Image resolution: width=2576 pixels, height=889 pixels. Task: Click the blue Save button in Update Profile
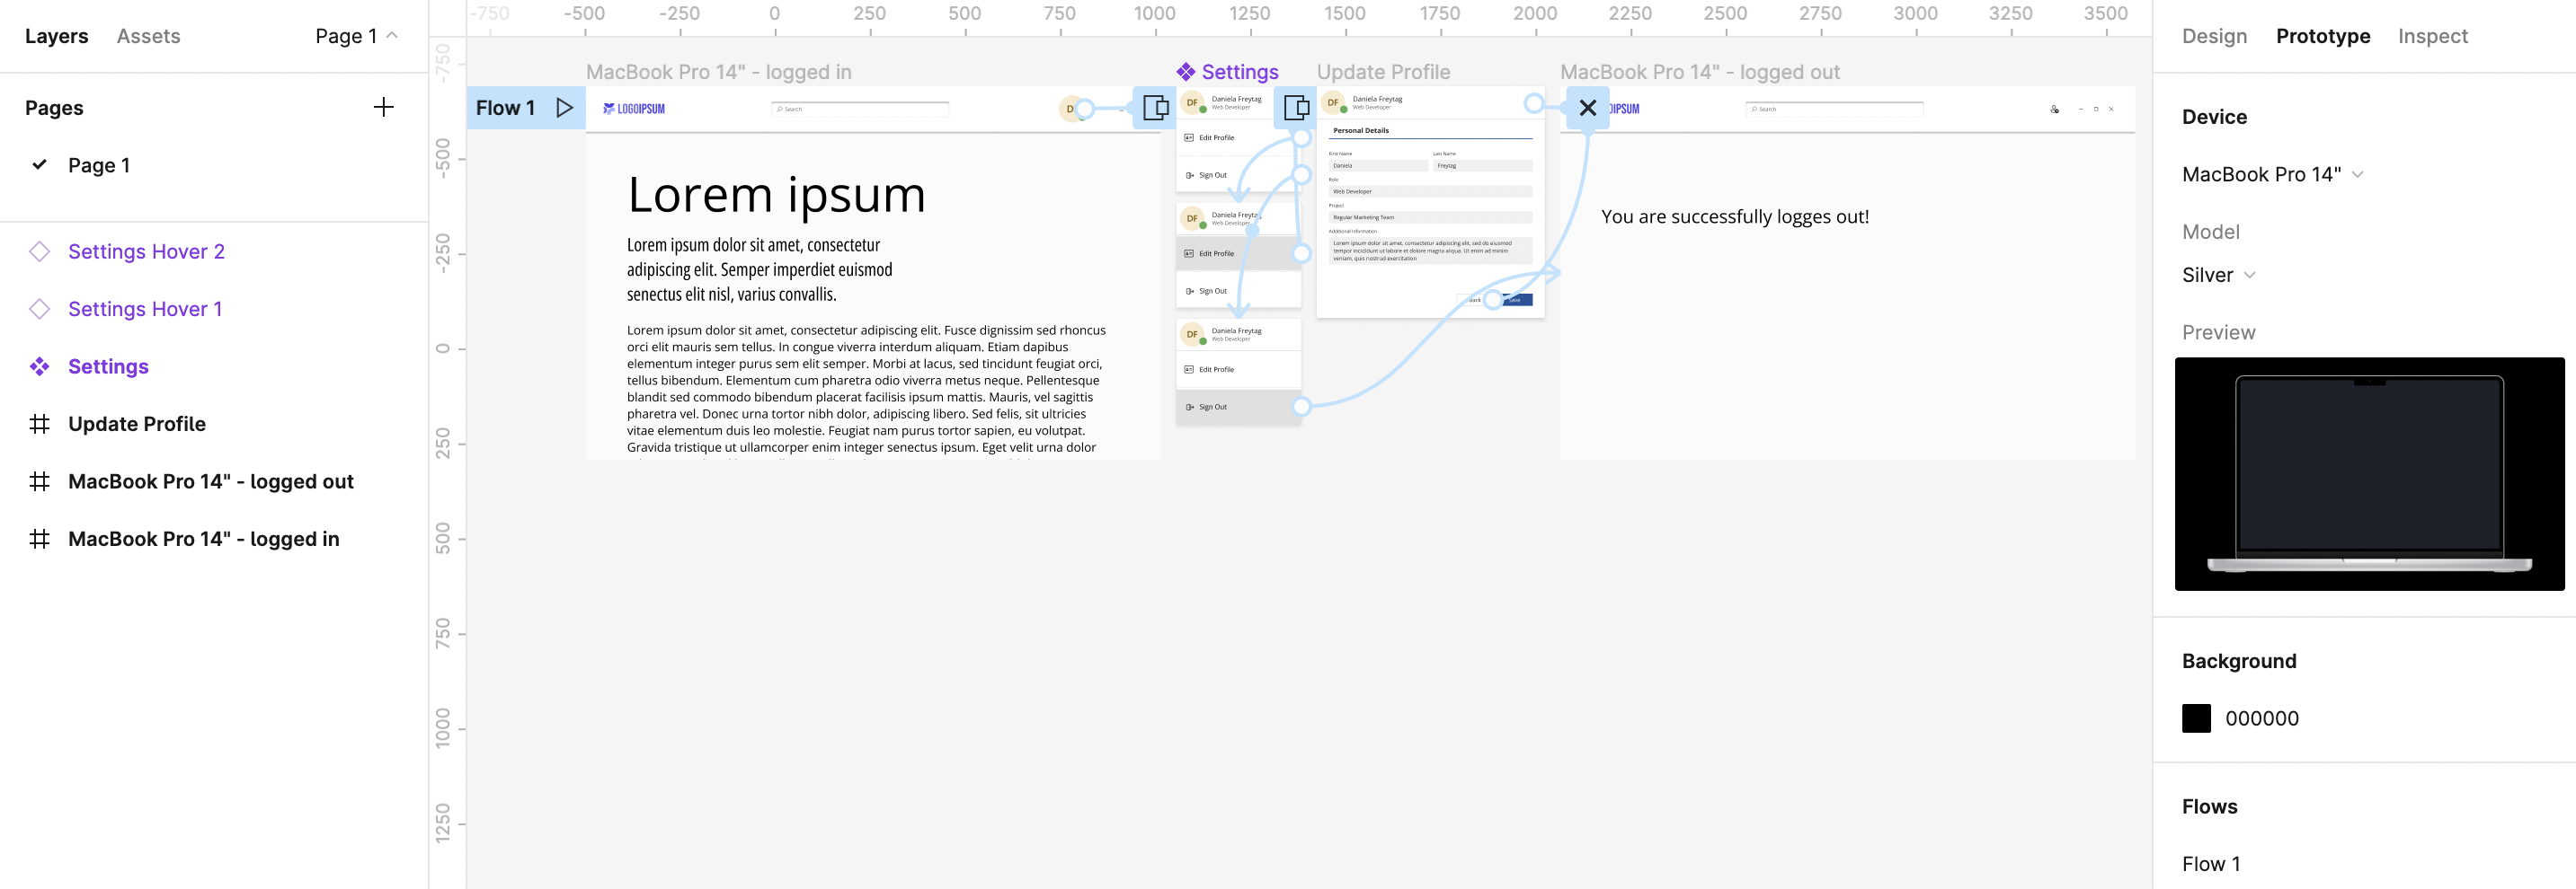1516,300
